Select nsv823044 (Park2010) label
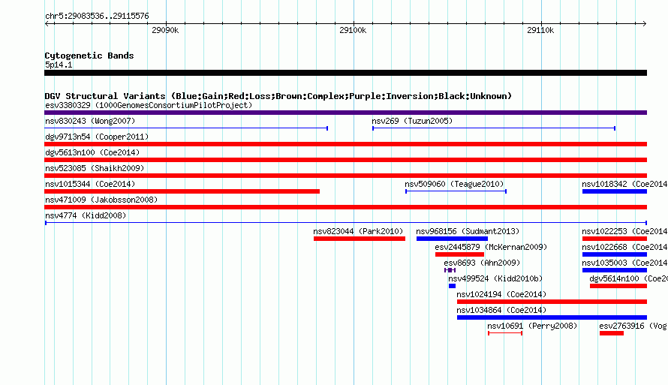This screenshot has width=668, height=385. click(358, 231)
